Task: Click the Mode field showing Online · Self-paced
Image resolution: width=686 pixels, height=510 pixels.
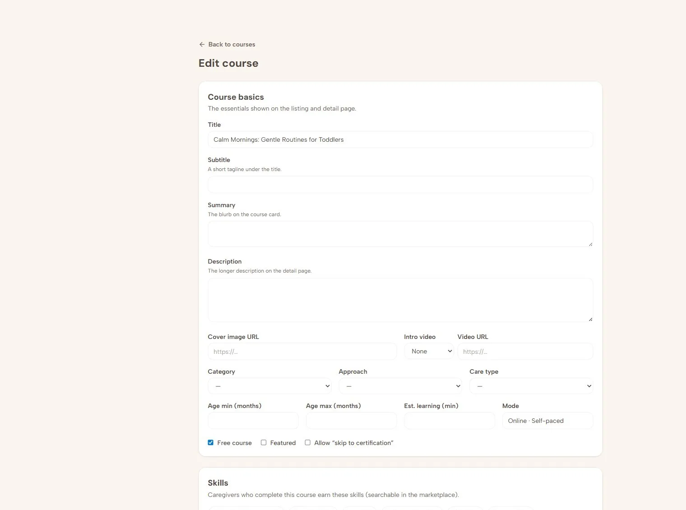Action: [548, 421]
